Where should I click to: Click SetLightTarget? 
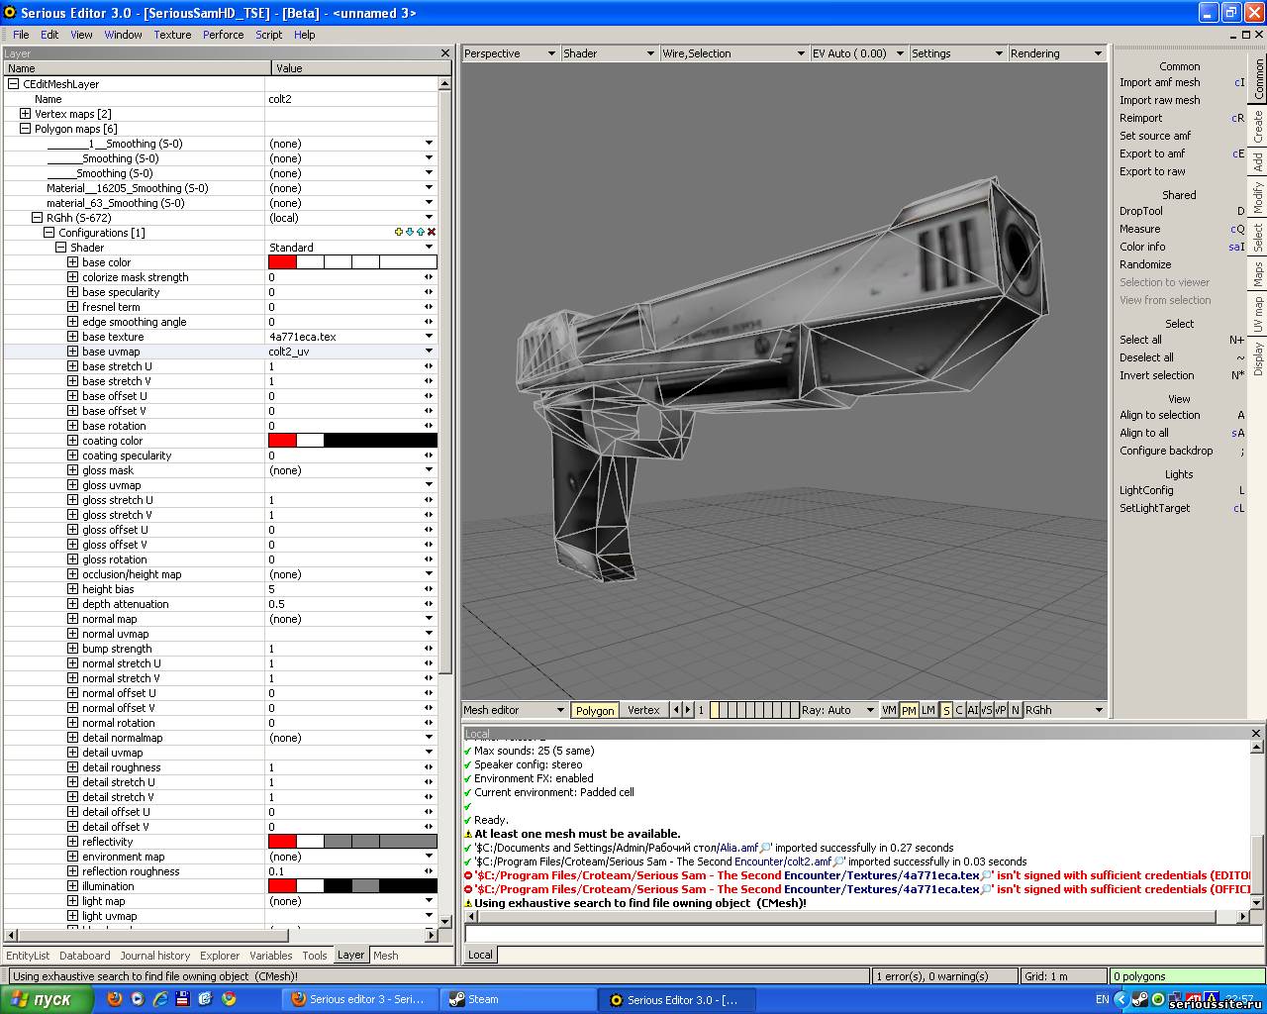pyautogui.click(x=1154, y=508)
